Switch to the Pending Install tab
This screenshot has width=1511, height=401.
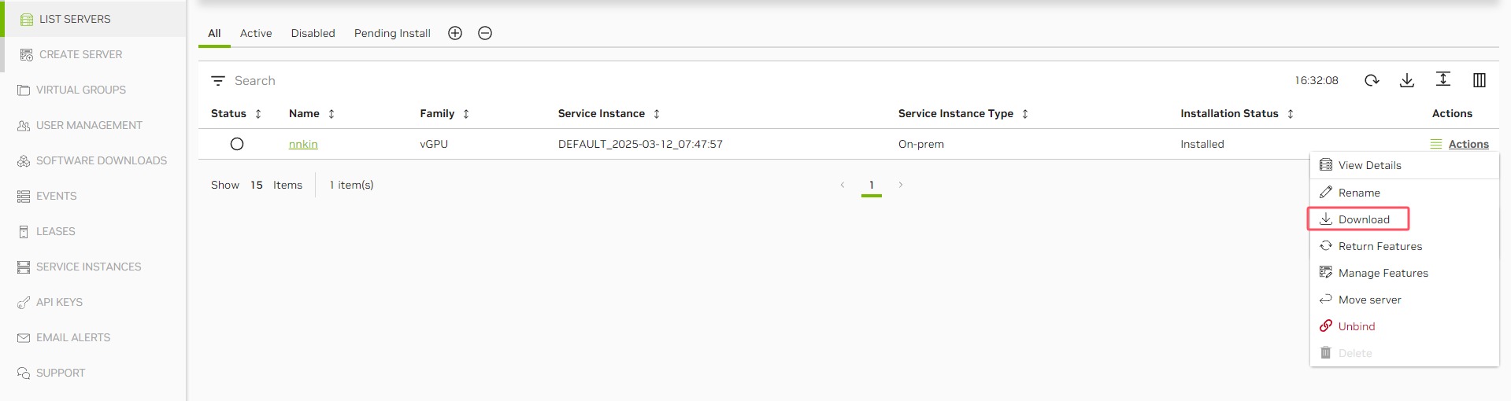click(392, 33)
